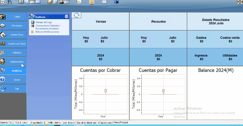
Task: Click the presentation chart toolbar icon
Action: tap(79, 2)
